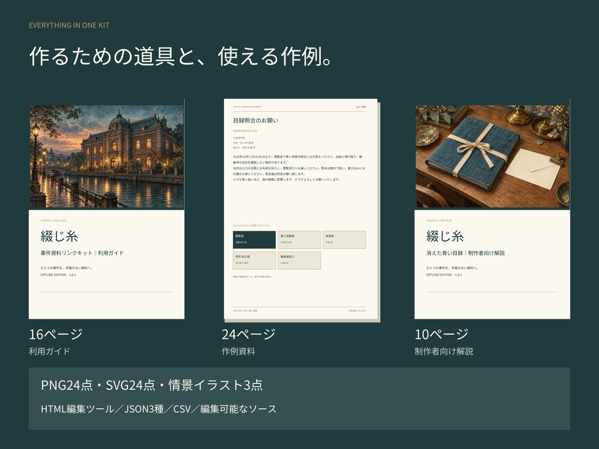Select the 閲覧室 location box
Screen dimensions: 599x449
254,240
